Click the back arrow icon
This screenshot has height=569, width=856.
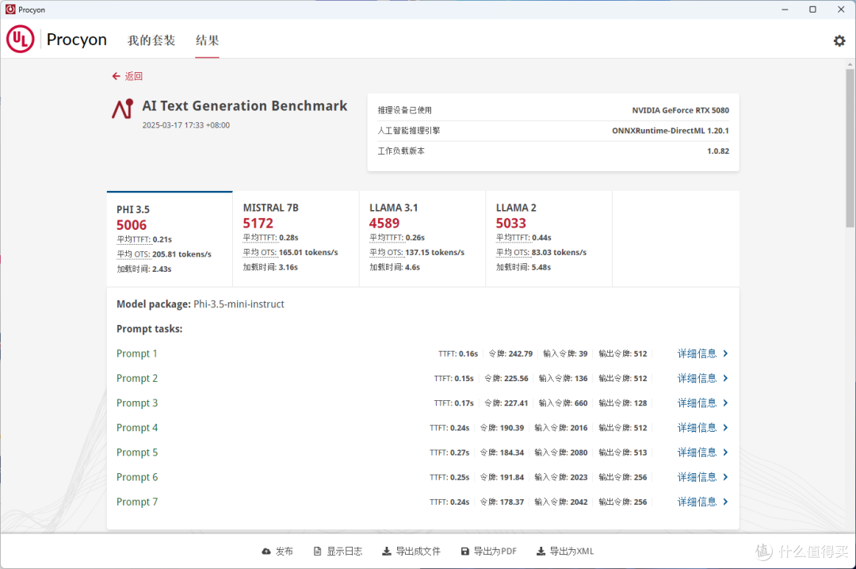[x=116, y=76]
